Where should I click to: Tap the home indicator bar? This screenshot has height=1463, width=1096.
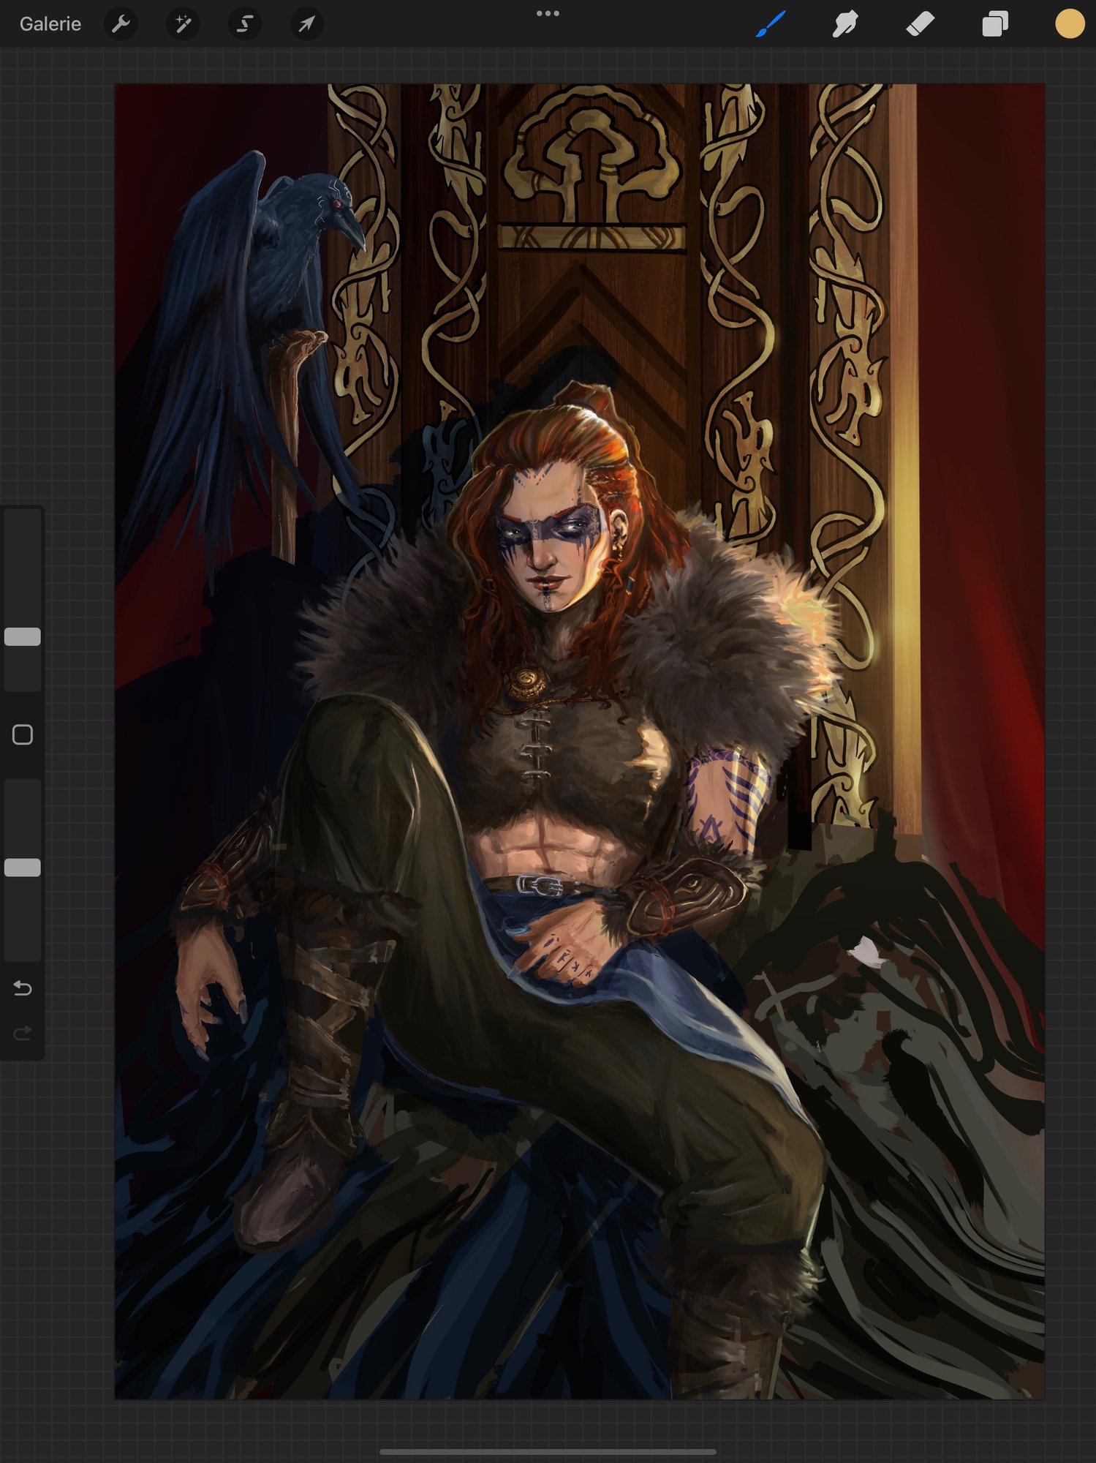(548, 1452)
